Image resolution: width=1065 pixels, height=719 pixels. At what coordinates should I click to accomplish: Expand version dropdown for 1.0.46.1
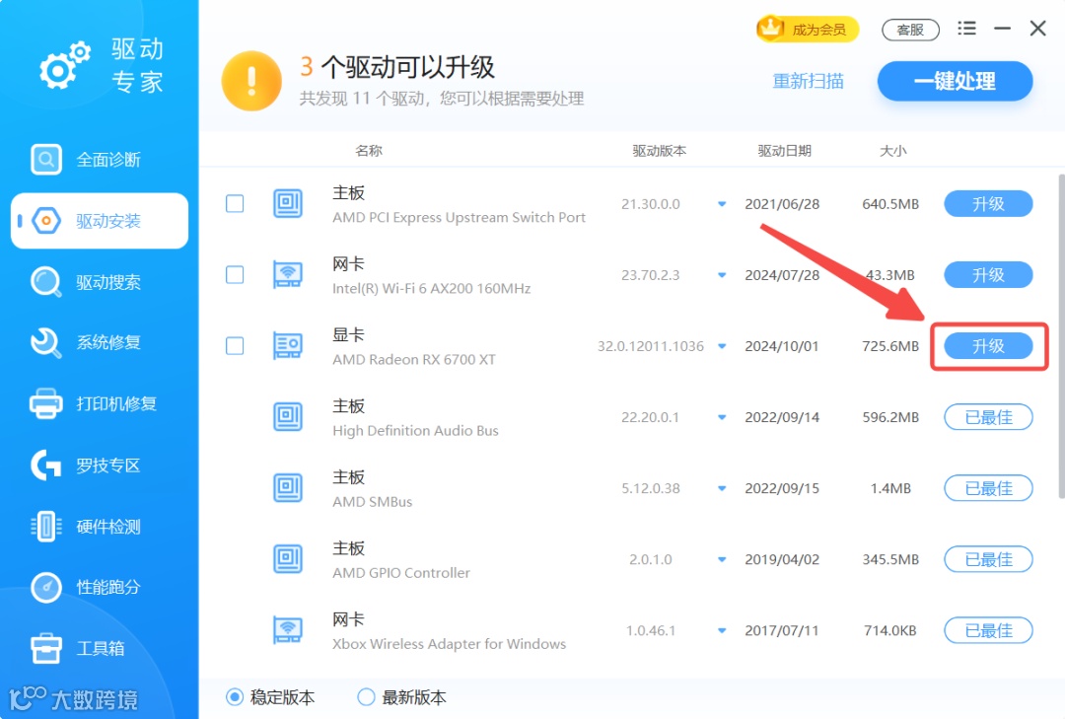tap(722, 630)
